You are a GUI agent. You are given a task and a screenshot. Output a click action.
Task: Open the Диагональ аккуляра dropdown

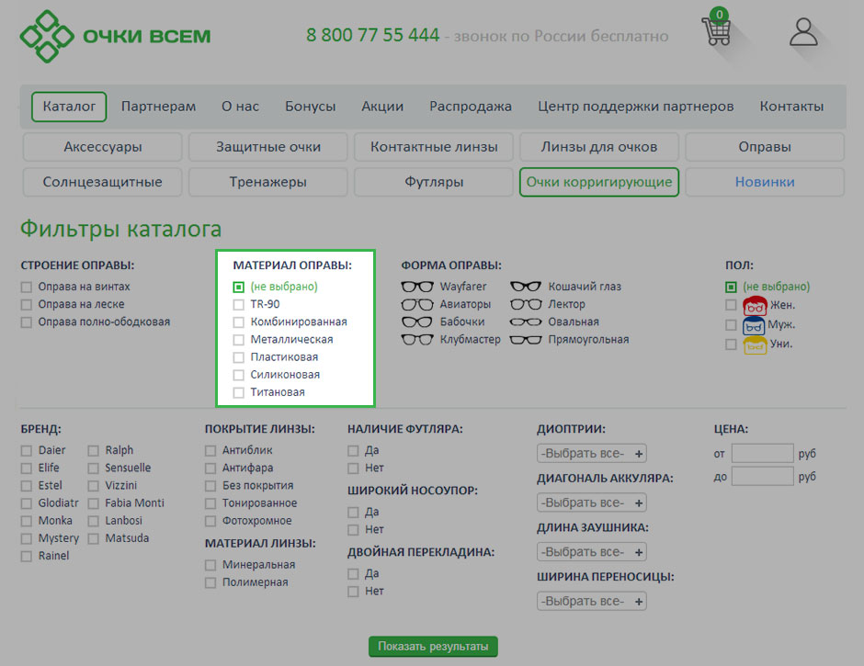click(591, 503)
